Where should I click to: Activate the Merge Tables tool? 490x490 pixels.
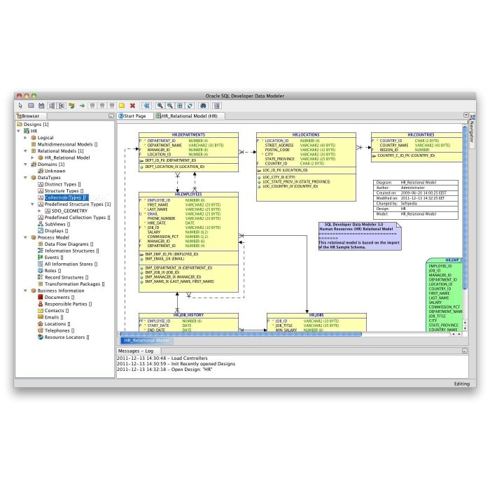pyautogui.click(x=62, y=106)
